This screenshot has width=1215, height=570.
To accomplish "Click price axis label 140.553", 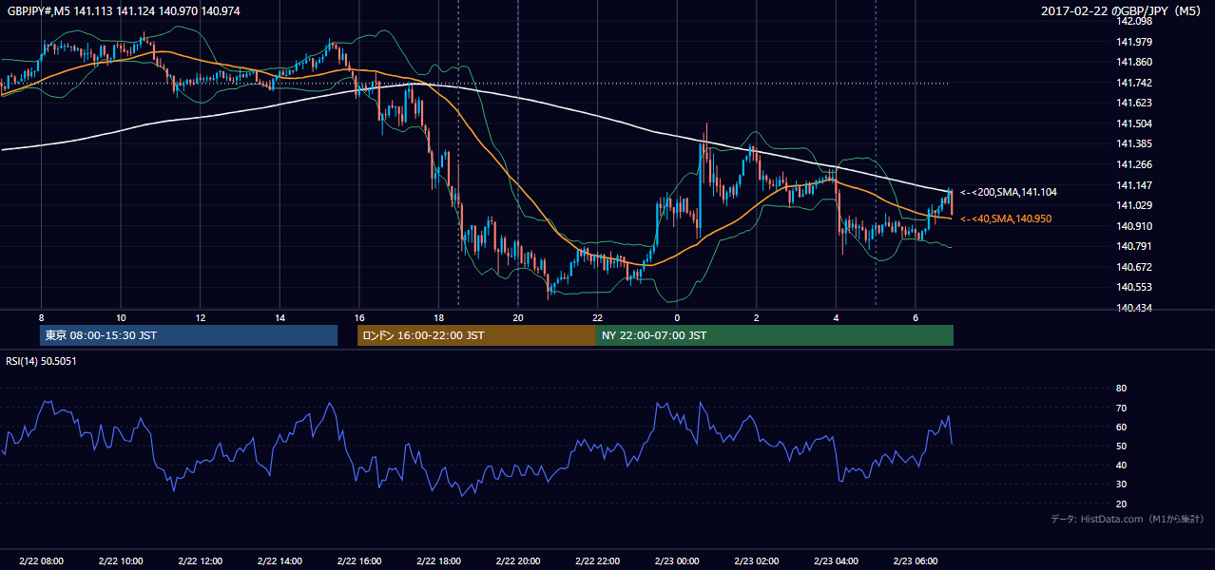I will (x=1135, y=287).
